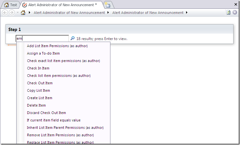Click the second breadcrumb Alert Administrator link

pos(148,13)
